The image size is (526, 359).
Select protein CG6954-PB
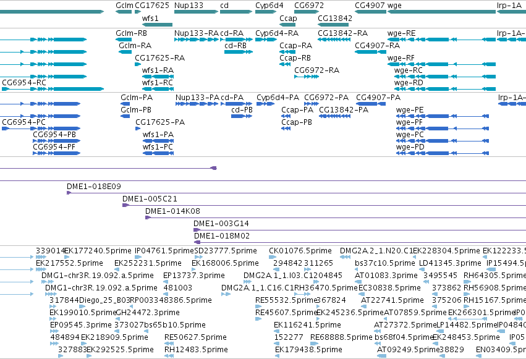pyautogui.click(x=54, y=135)
